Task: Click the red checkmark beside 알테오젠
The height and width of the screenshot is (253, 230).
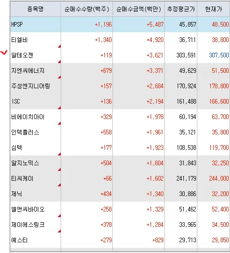Action: click(x=4, y=52)
